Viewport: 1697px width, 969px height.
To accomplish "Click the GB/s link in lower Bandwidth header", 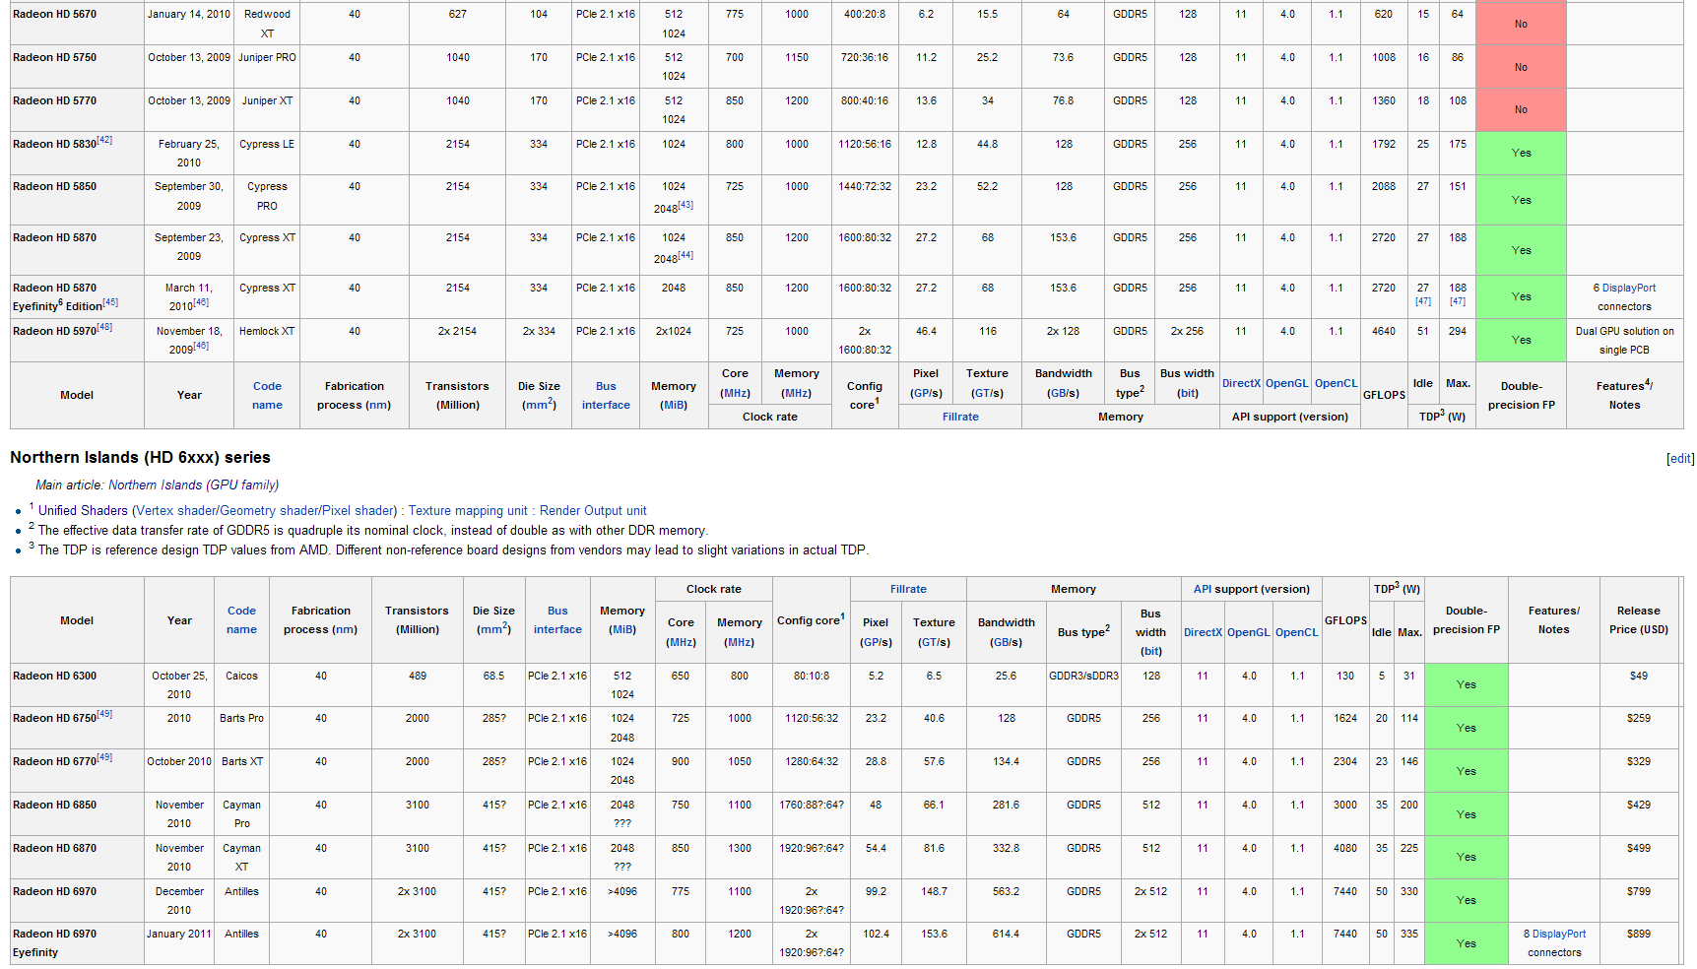I will [1006, 642].
